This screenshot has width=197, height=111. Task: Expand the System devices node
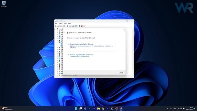click(x=58, y=73)
